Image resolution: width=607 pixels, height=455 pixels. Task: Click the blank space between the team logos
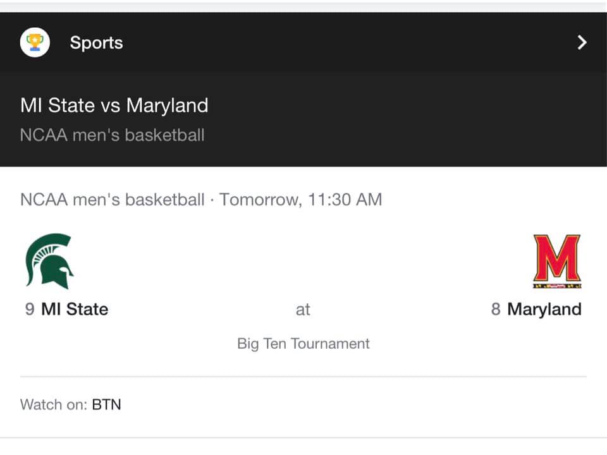pyautogui.click(x=303, y=260)
